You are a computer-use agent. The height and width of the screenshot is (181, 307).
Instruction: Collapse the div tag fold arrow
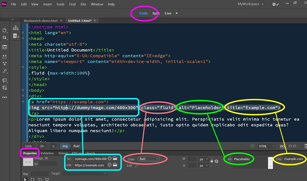click(23, 96)
